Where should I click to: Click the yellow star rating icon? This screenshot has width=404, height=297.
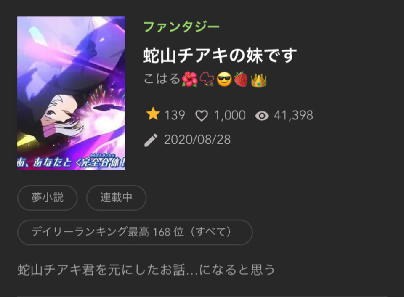coord(153,114)
